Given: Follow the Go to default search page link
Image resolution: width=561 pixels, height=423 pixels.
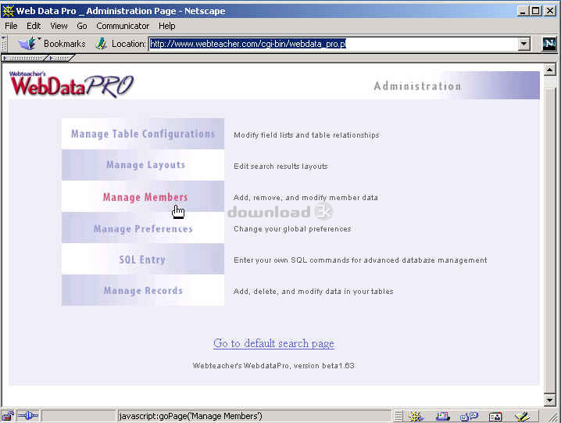Looking at the screenshot, I should click(273, 343).
